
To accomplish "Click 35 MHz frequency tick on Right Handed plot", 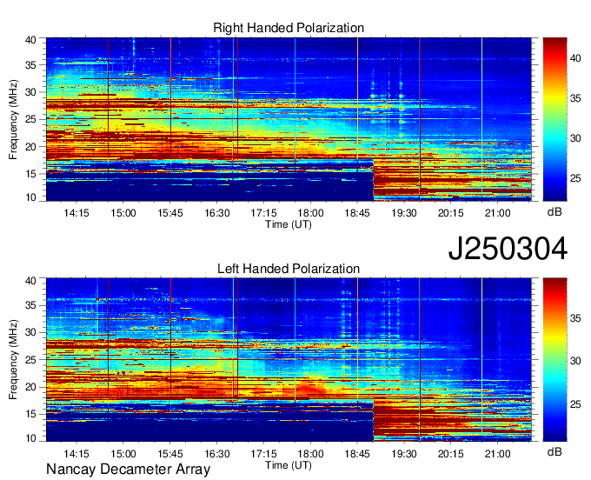I will click(x=31, y=65).
